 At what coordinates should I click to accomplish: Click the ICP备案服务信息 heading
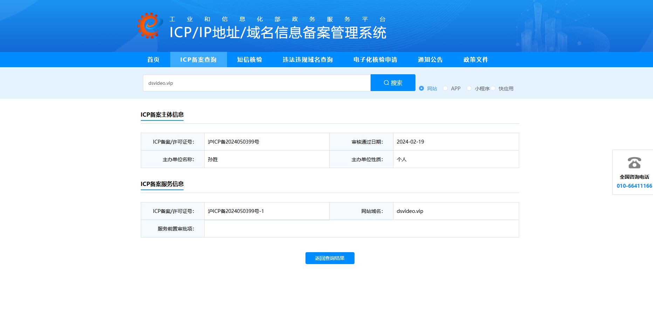point(162,184)
